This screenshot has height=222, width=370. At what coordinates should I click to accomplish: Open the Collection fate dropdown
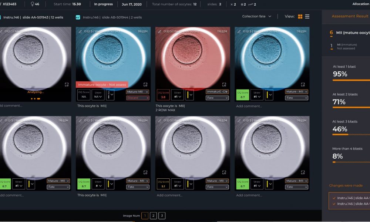pyautogui.click(x=256, y=16)
